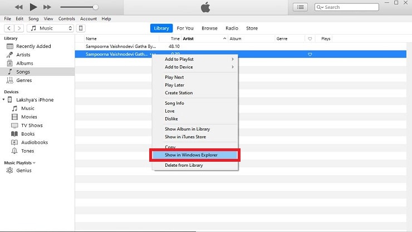This screenshot has width=412, height=232.
Task: Open the list view button near search
Action: pos(300,7)
